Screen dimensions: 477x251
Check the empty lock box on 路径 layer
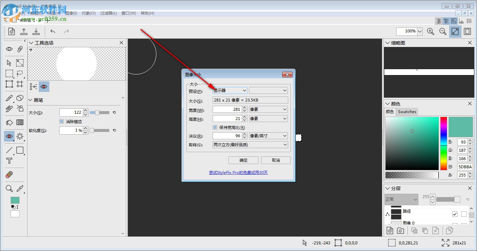(464, 214)
